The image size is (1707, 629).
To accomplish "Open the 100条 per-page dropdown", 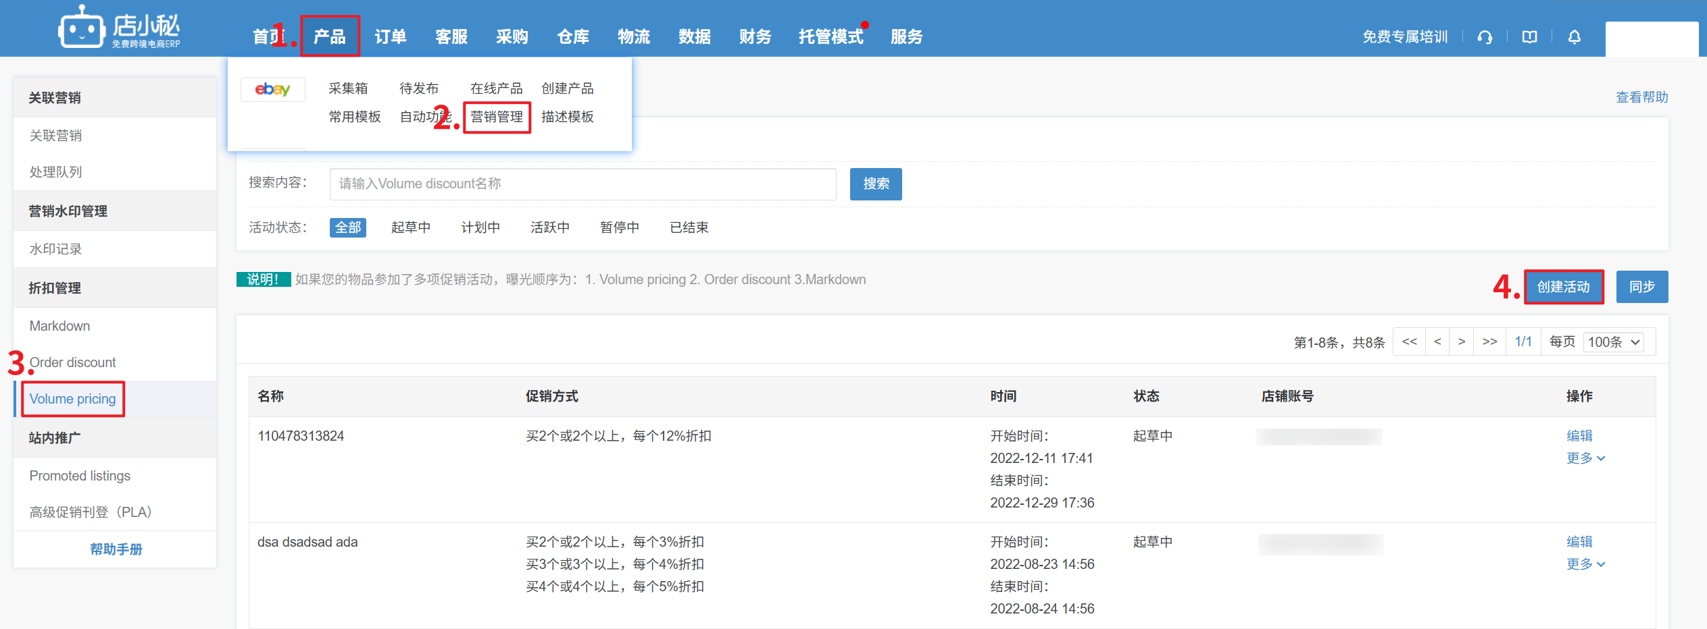I will point(1613,342).
